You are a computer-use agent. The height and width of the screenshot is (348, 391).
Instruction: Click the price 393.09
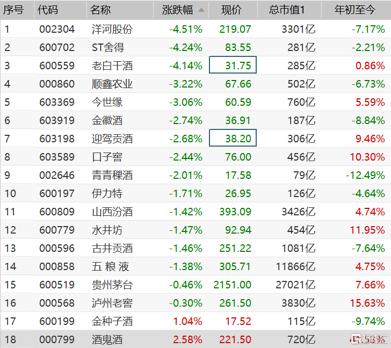[235, 212]
